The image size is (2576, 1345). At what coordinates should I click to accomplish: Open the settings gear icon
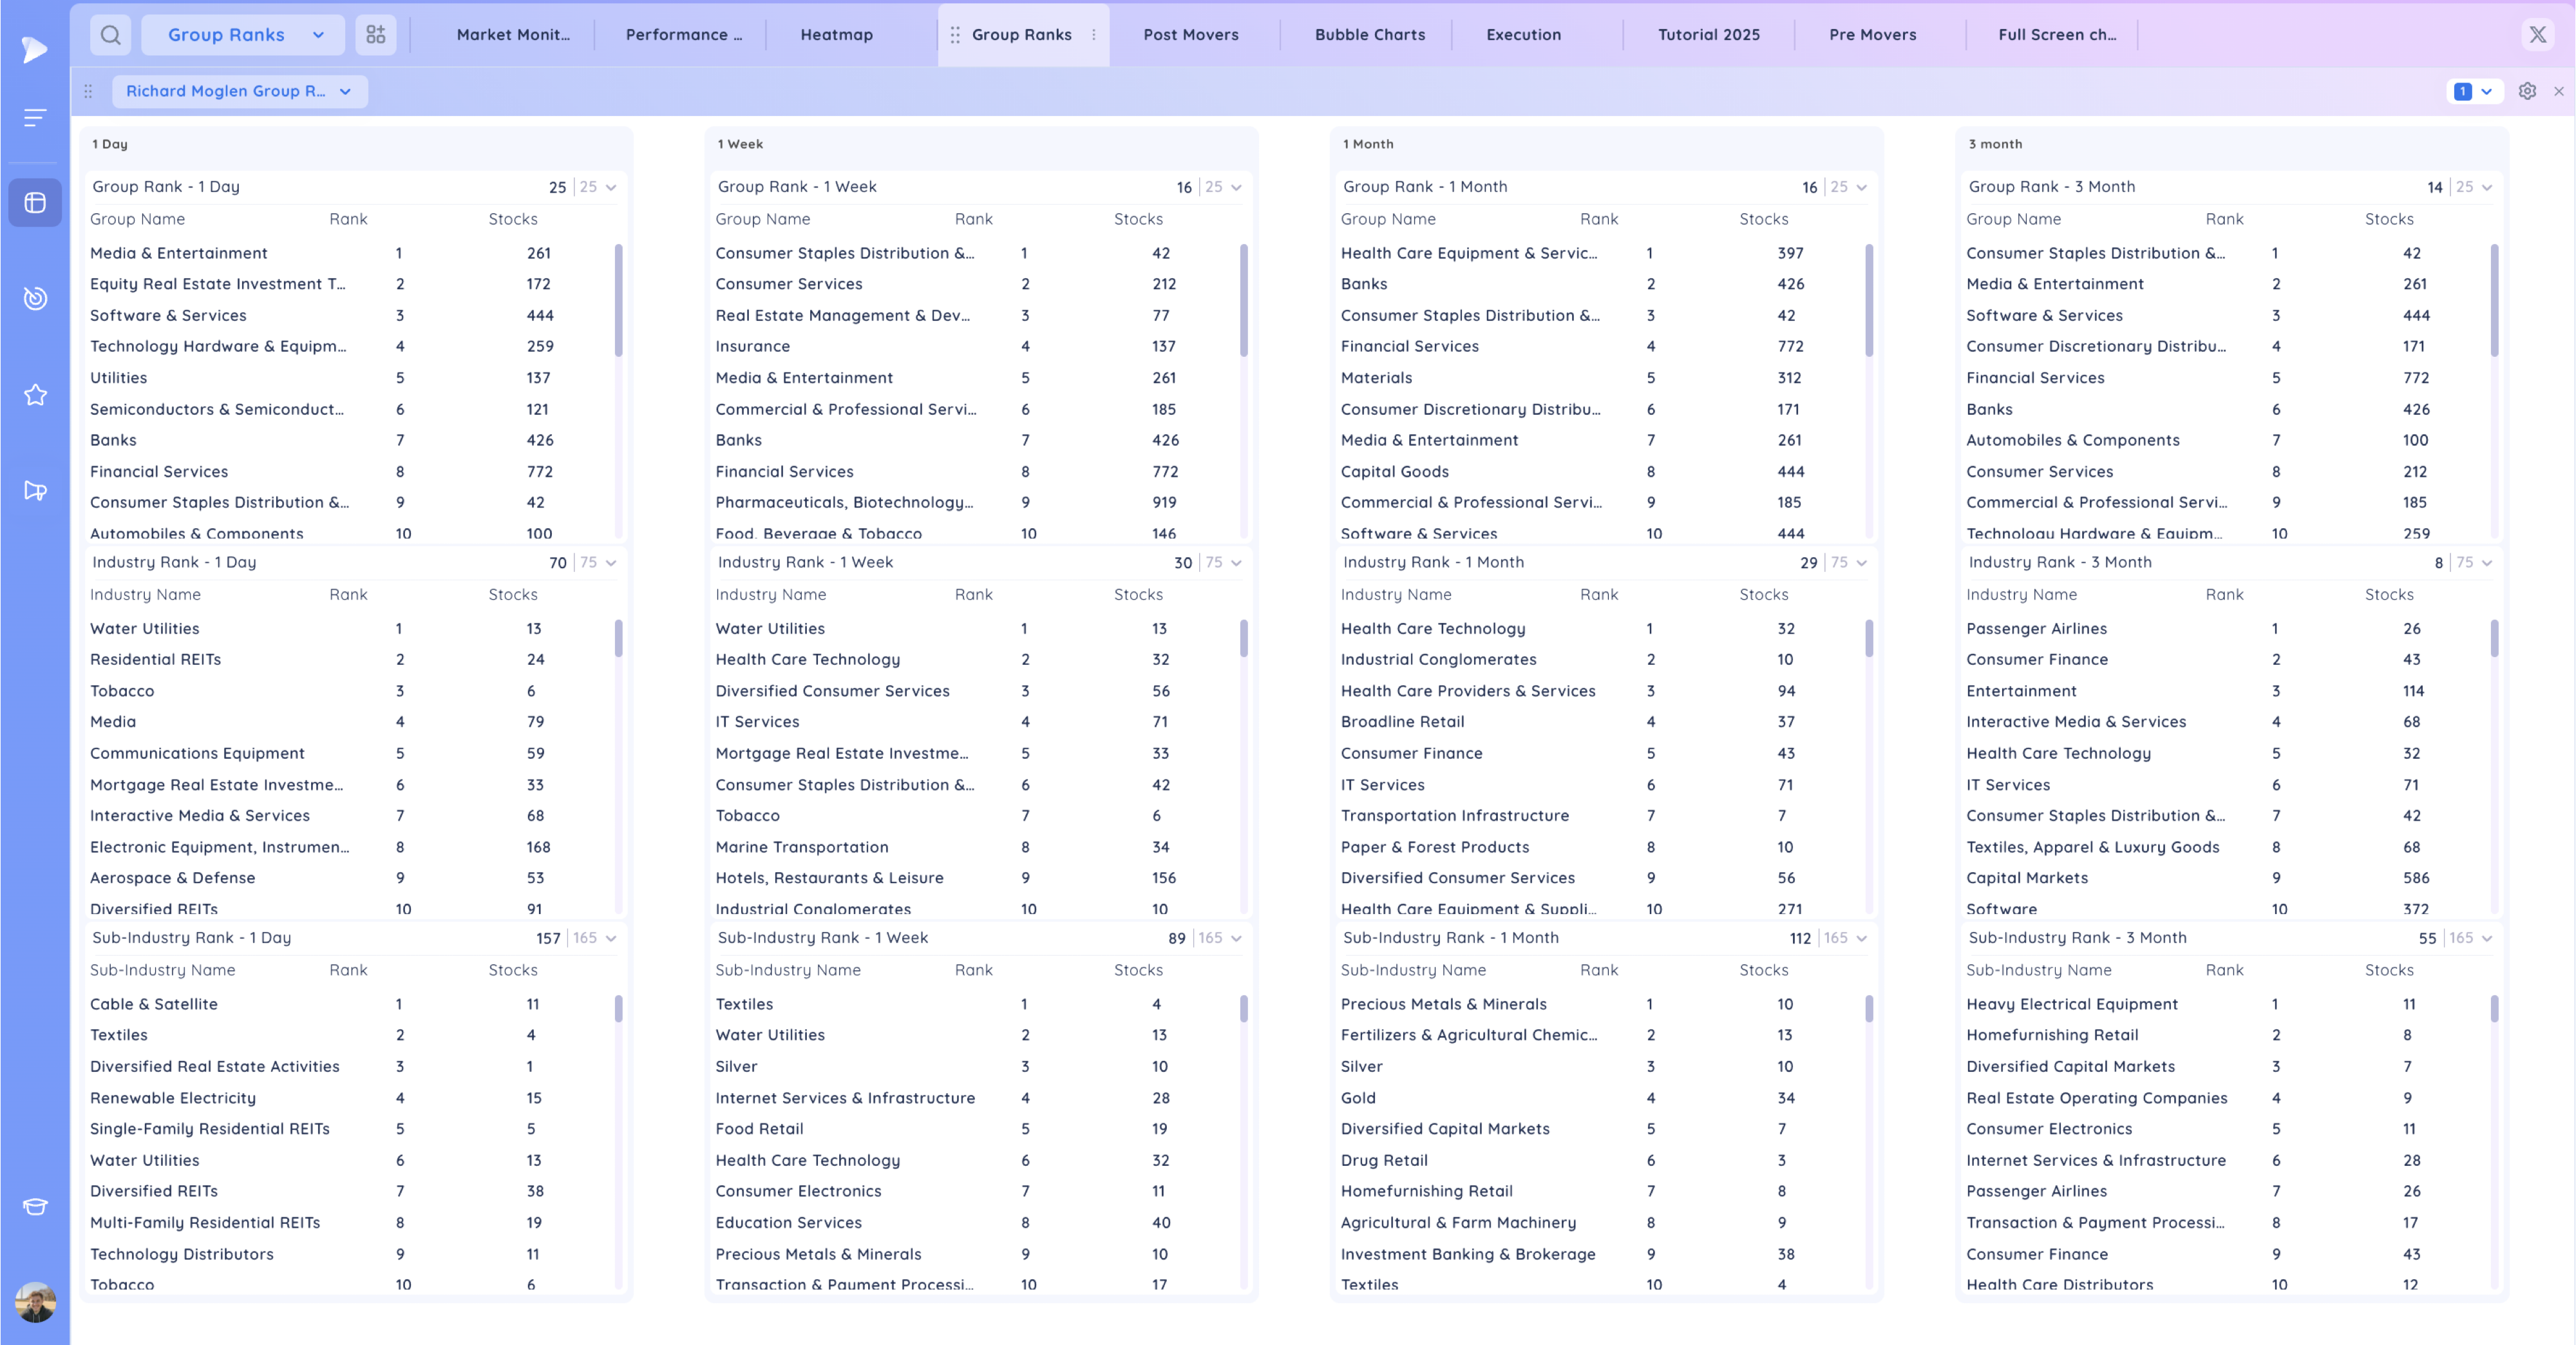click(x=2527, y=91)
